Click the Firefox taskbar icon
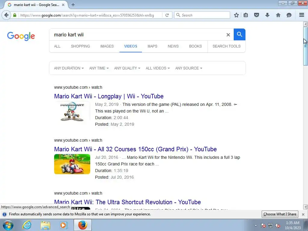The image size is (308, 231). tap(83, 225)
